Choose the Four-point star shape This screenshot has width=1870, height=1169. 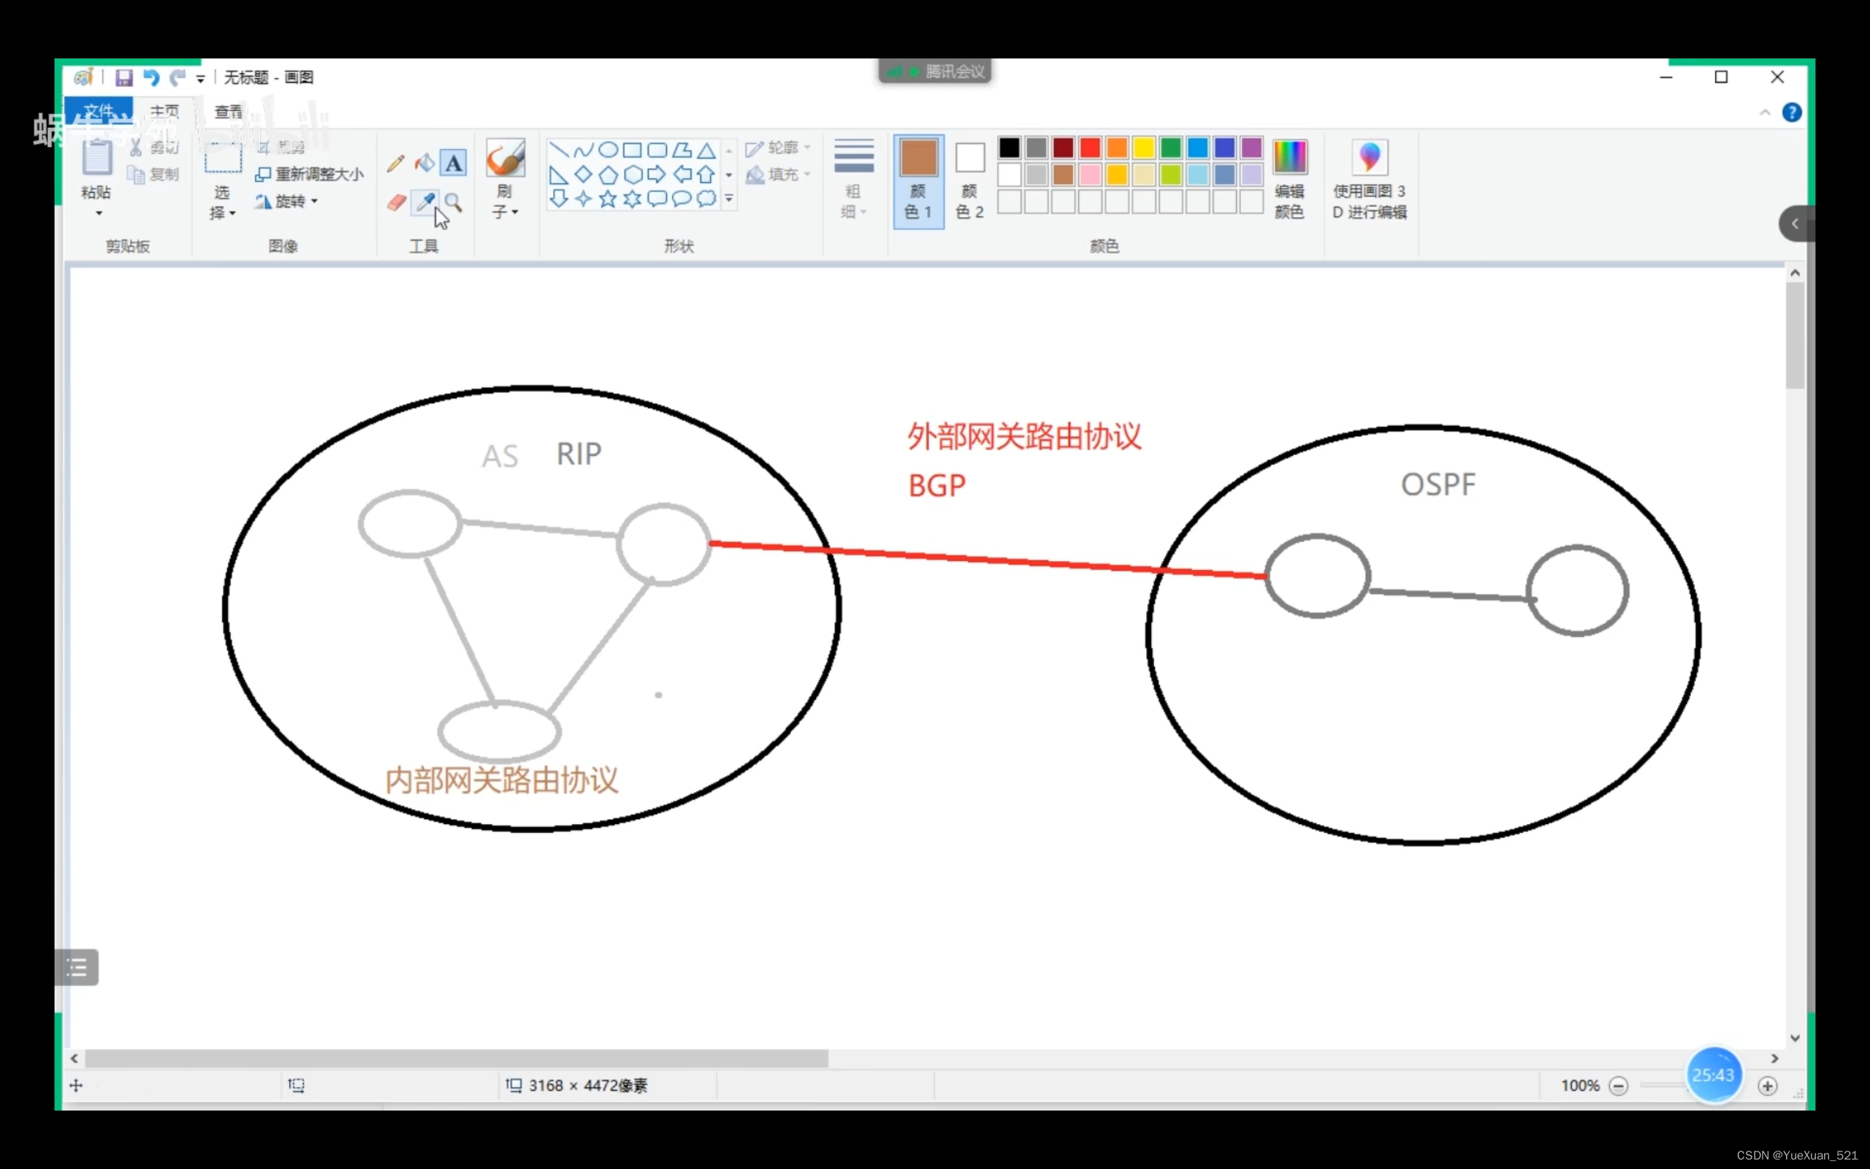click(x=584, y=199)
